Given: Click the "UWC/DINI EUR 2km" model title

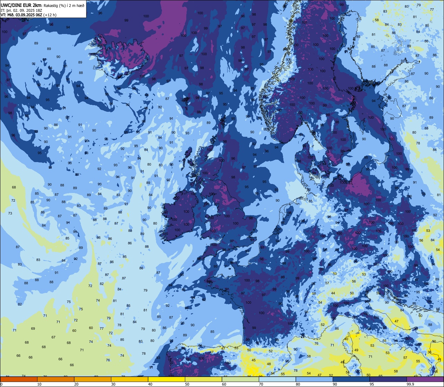Looking at the screenshot, I should pos(22,5).
